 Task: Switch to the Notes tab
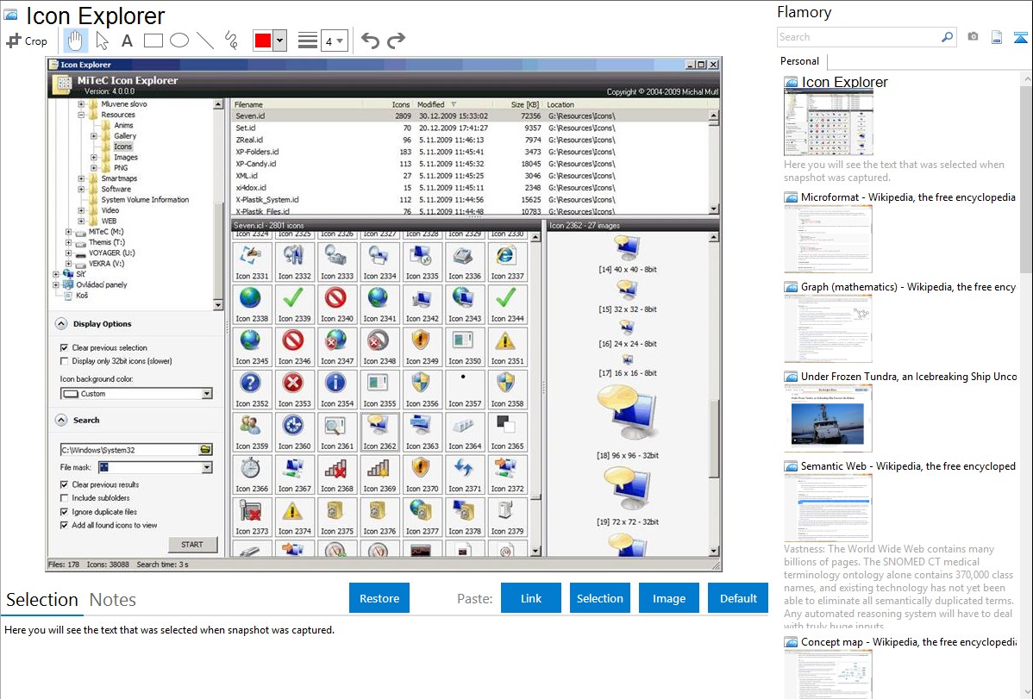pyautogui.click(x=113, y=600)
